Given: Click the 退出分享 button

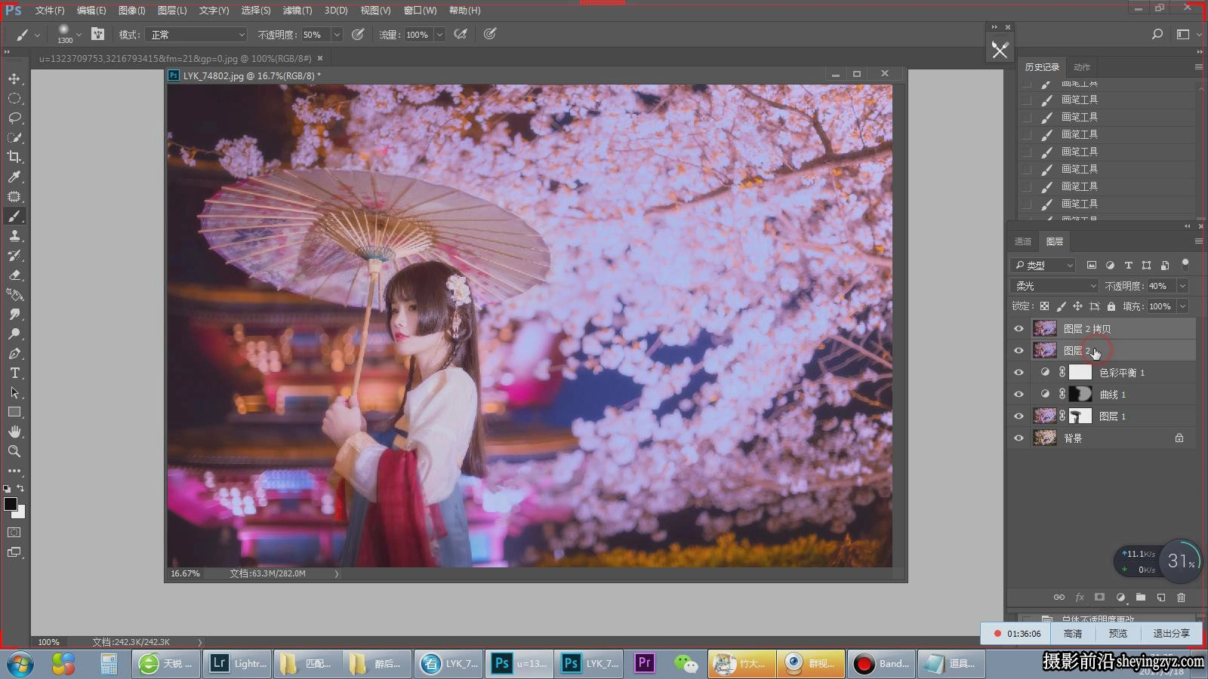Looking at the screenshot, I should 1171,634.
